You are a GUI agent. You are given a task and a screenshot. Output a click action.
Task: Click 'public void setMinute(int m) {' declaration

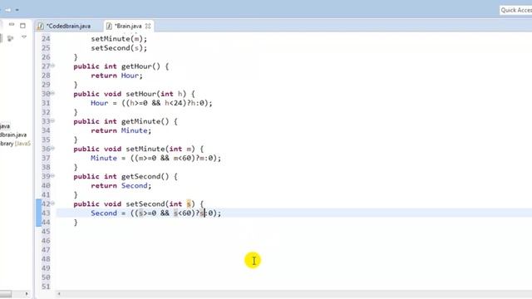click(139, 149)
